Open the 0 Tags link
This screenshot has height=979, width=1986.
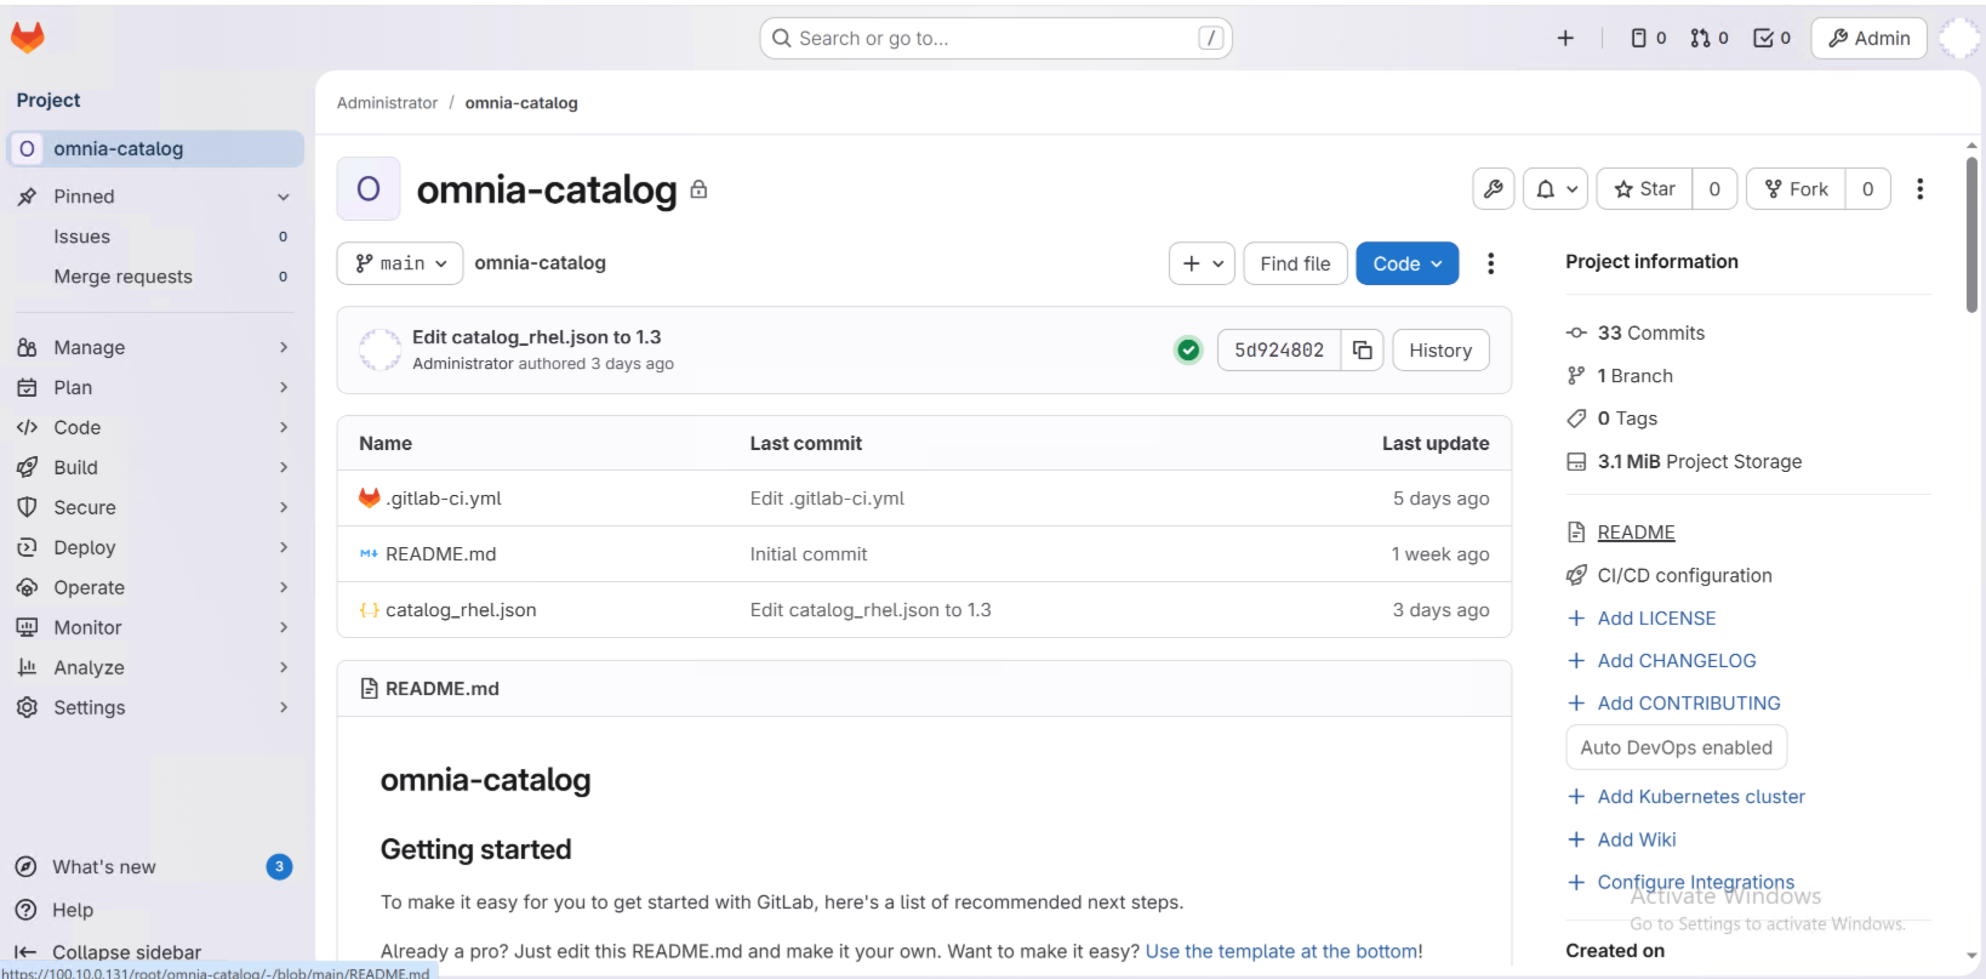pos(1627,419)
